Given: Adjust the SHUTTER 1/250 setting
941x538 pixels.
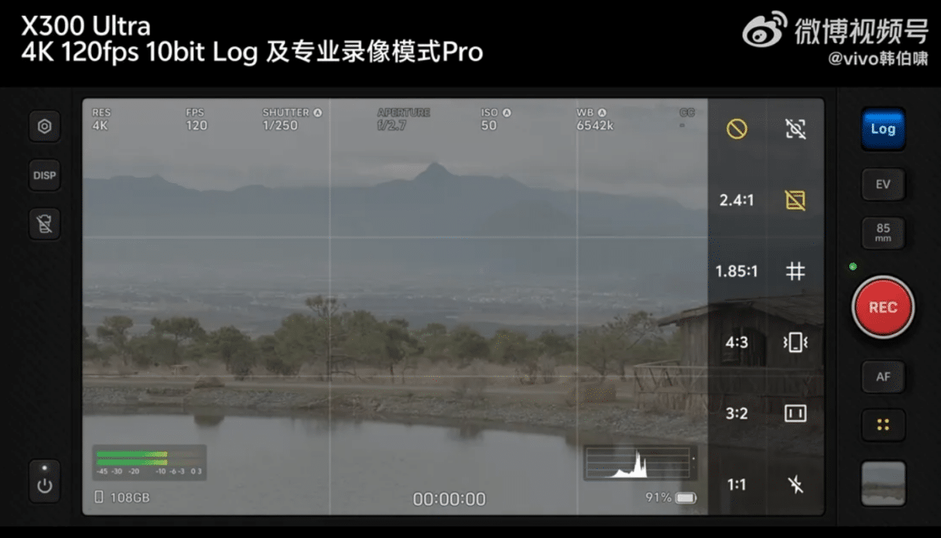Looking at the screenshot, I should click(292, 119).
